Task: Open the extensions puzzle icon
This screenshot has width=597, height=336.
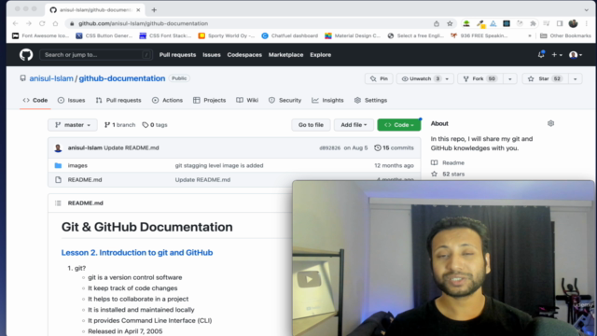Action: [x=533, y=23]
